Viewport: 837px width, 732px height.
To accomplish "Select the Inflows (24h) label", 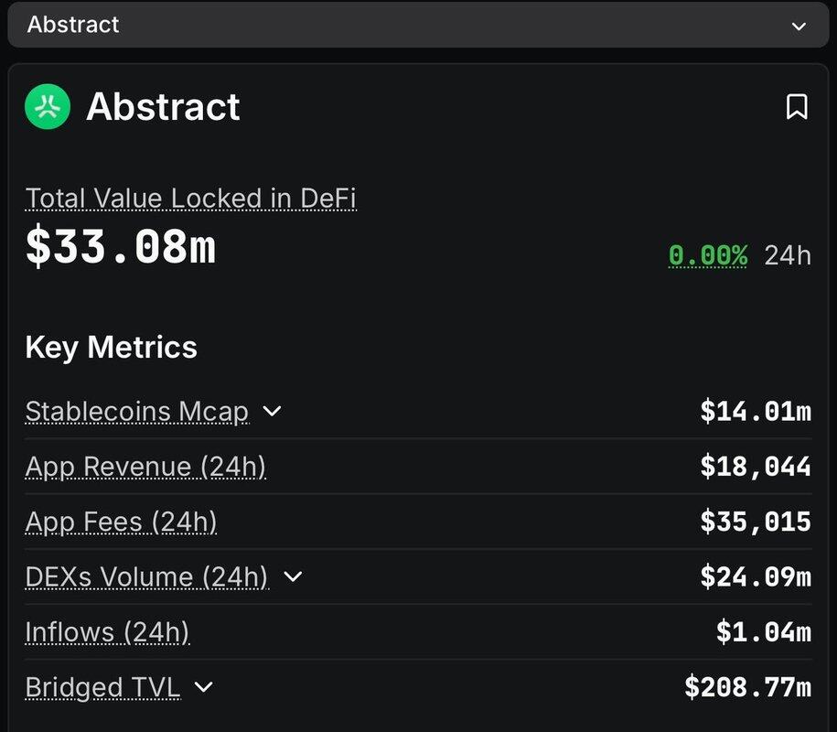I will (x=107, y=631).
